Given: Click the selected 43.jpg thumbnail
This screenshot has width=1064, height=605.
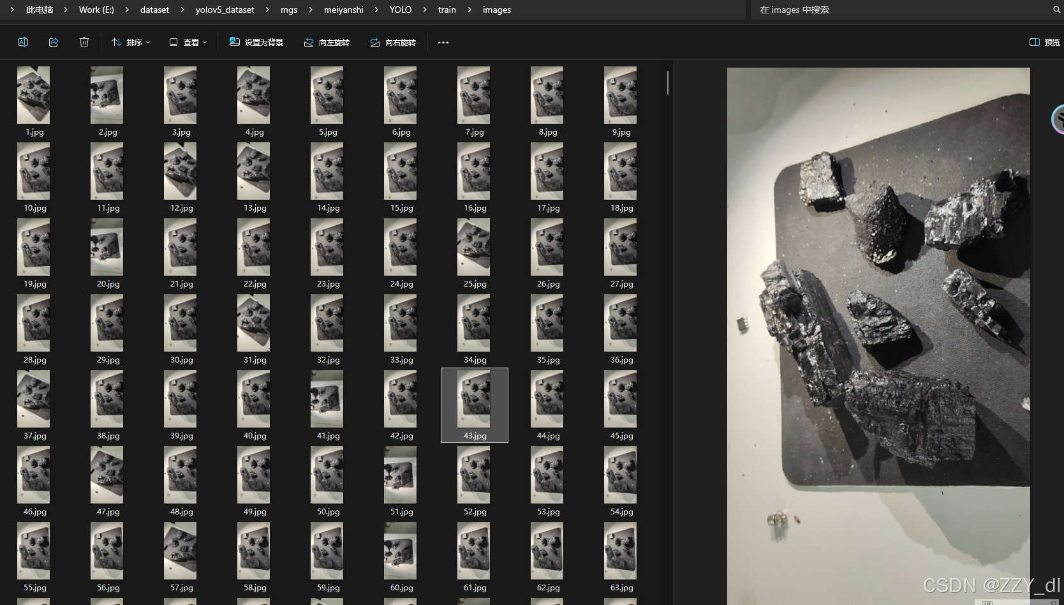Looking at the screenshot, I should click(x=473, y=399).
